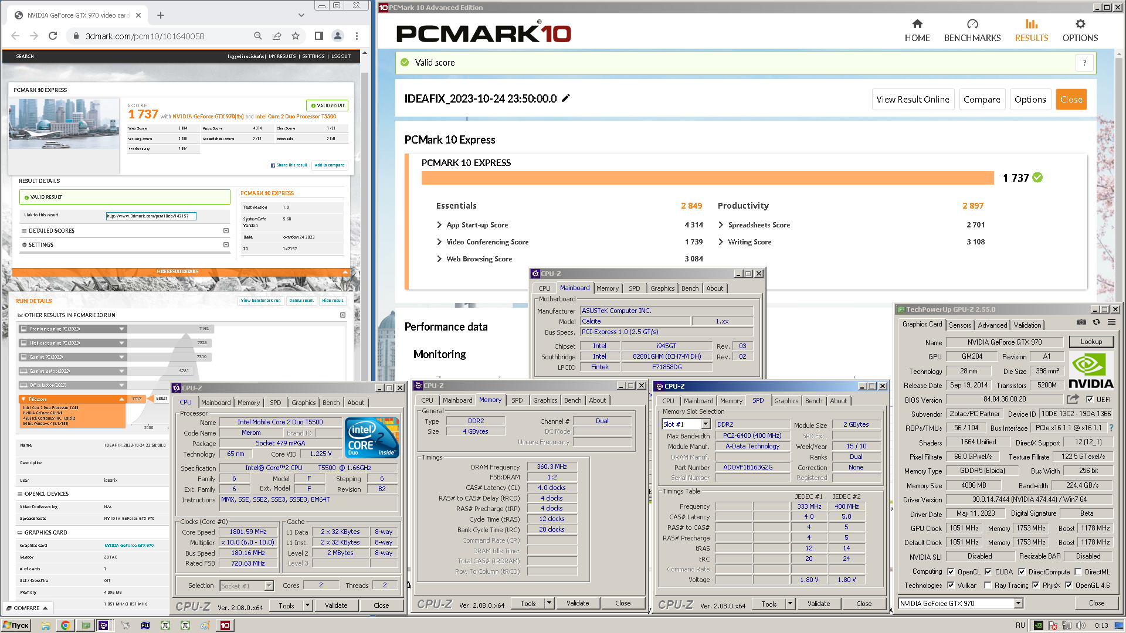Click CPU-Z taskbar button

[x=103, y=625]
